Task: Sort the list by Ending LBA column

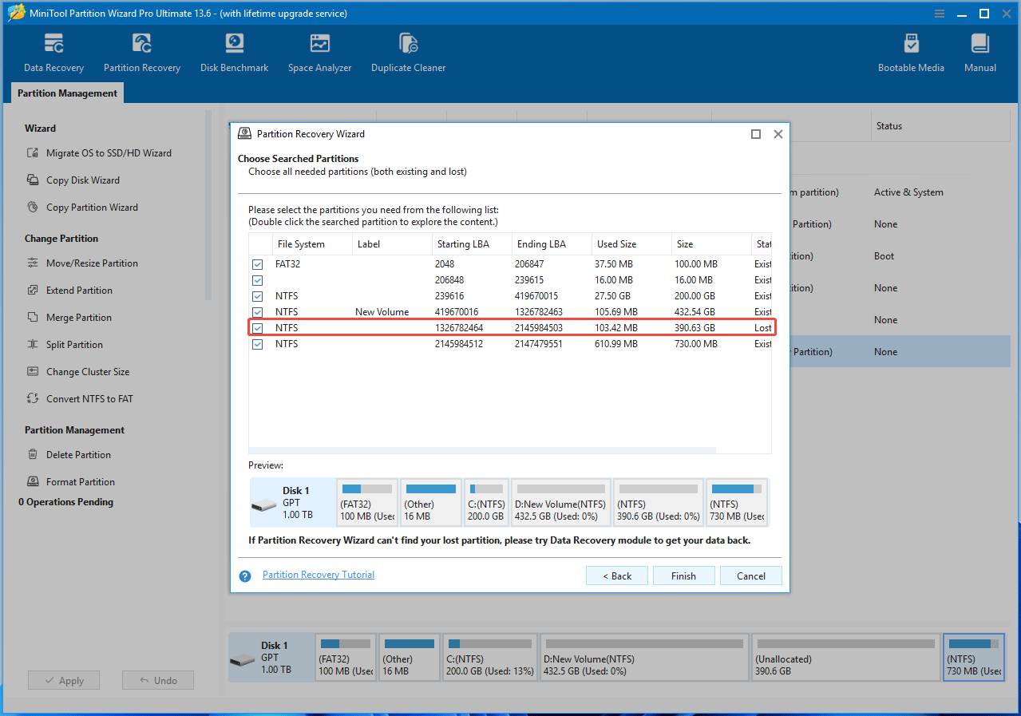Action: 551,244
